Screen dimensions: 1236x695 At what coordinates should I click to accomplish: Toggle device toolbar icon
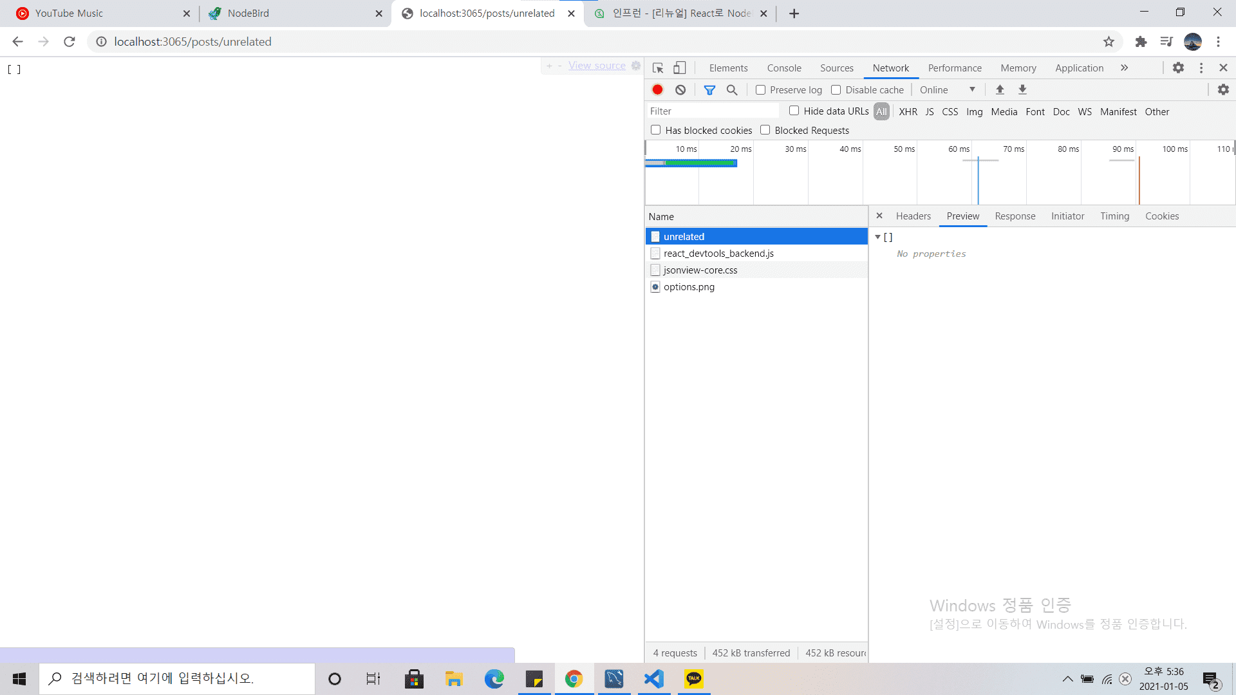click(x=680, y=68)
